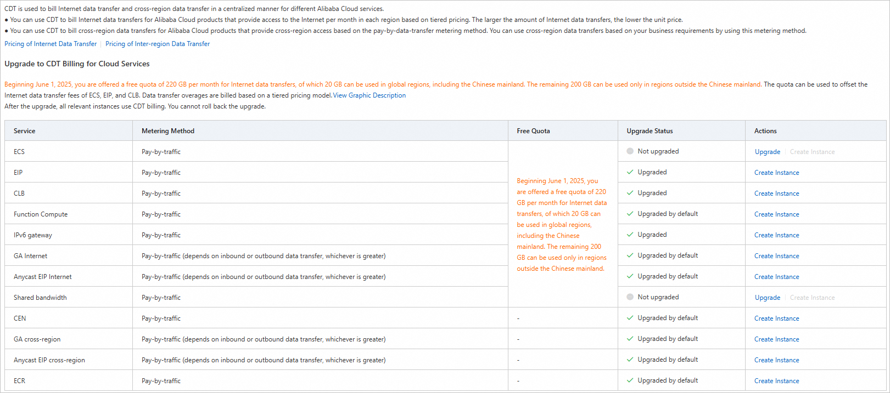Screen dimensions: 890x393
Task: Upgrade the Shared bandwidth service
Action: tap(767, 298)
